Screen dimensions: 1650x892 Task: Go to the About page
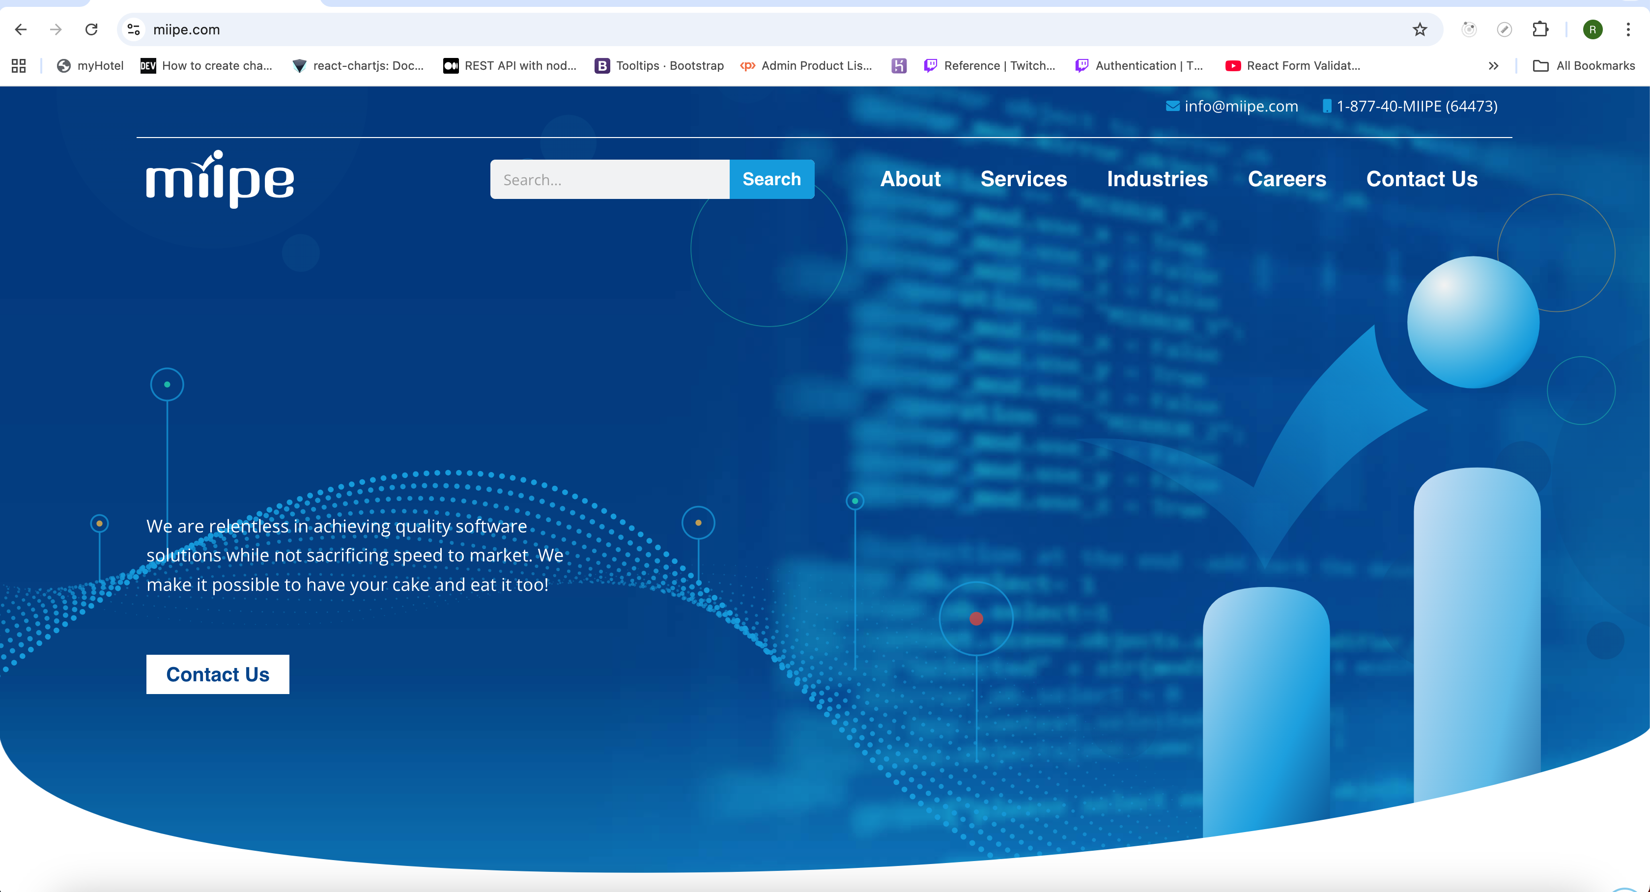point(910,179)
